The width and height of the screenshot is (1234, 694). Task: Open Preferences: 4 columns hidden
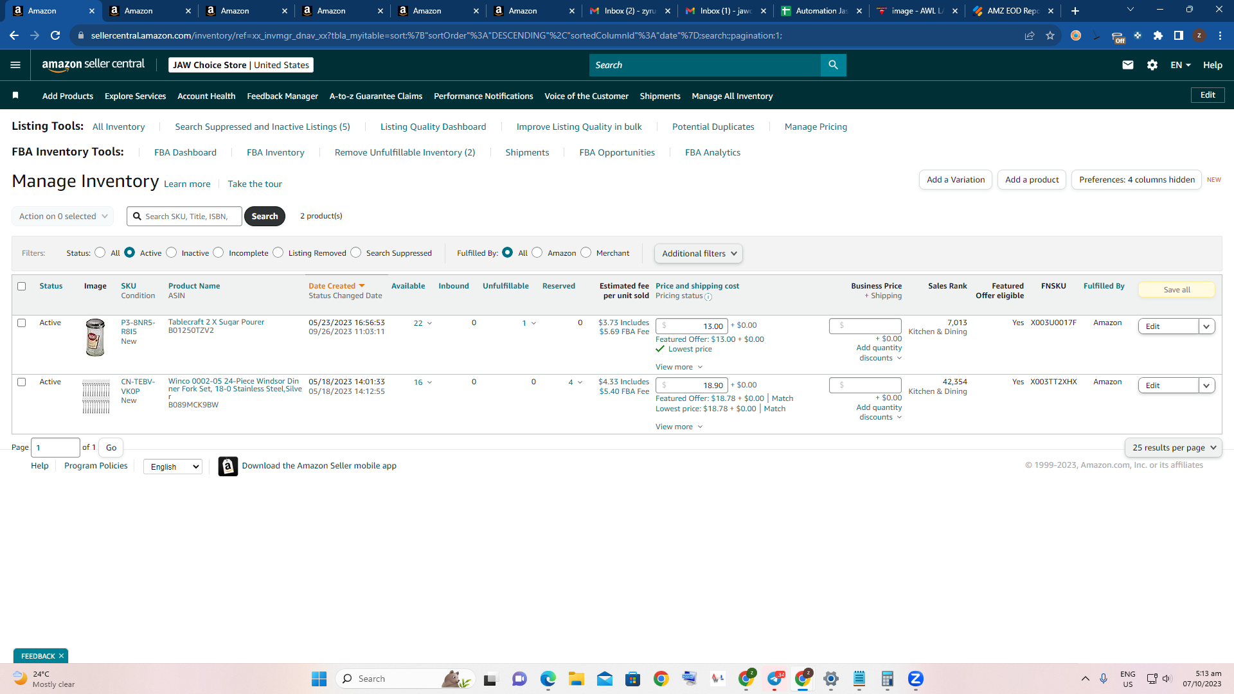[1136, 179]
